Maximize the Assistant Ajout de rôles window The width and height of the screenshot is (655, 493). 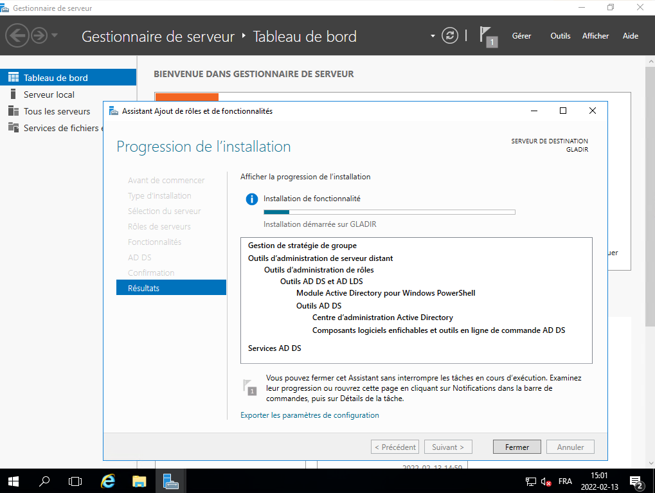pyautogui.click(x=562, y=111)
